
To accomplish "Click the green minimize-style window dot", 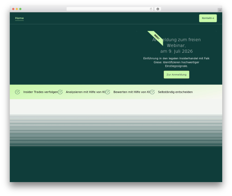I will point(20,9).
